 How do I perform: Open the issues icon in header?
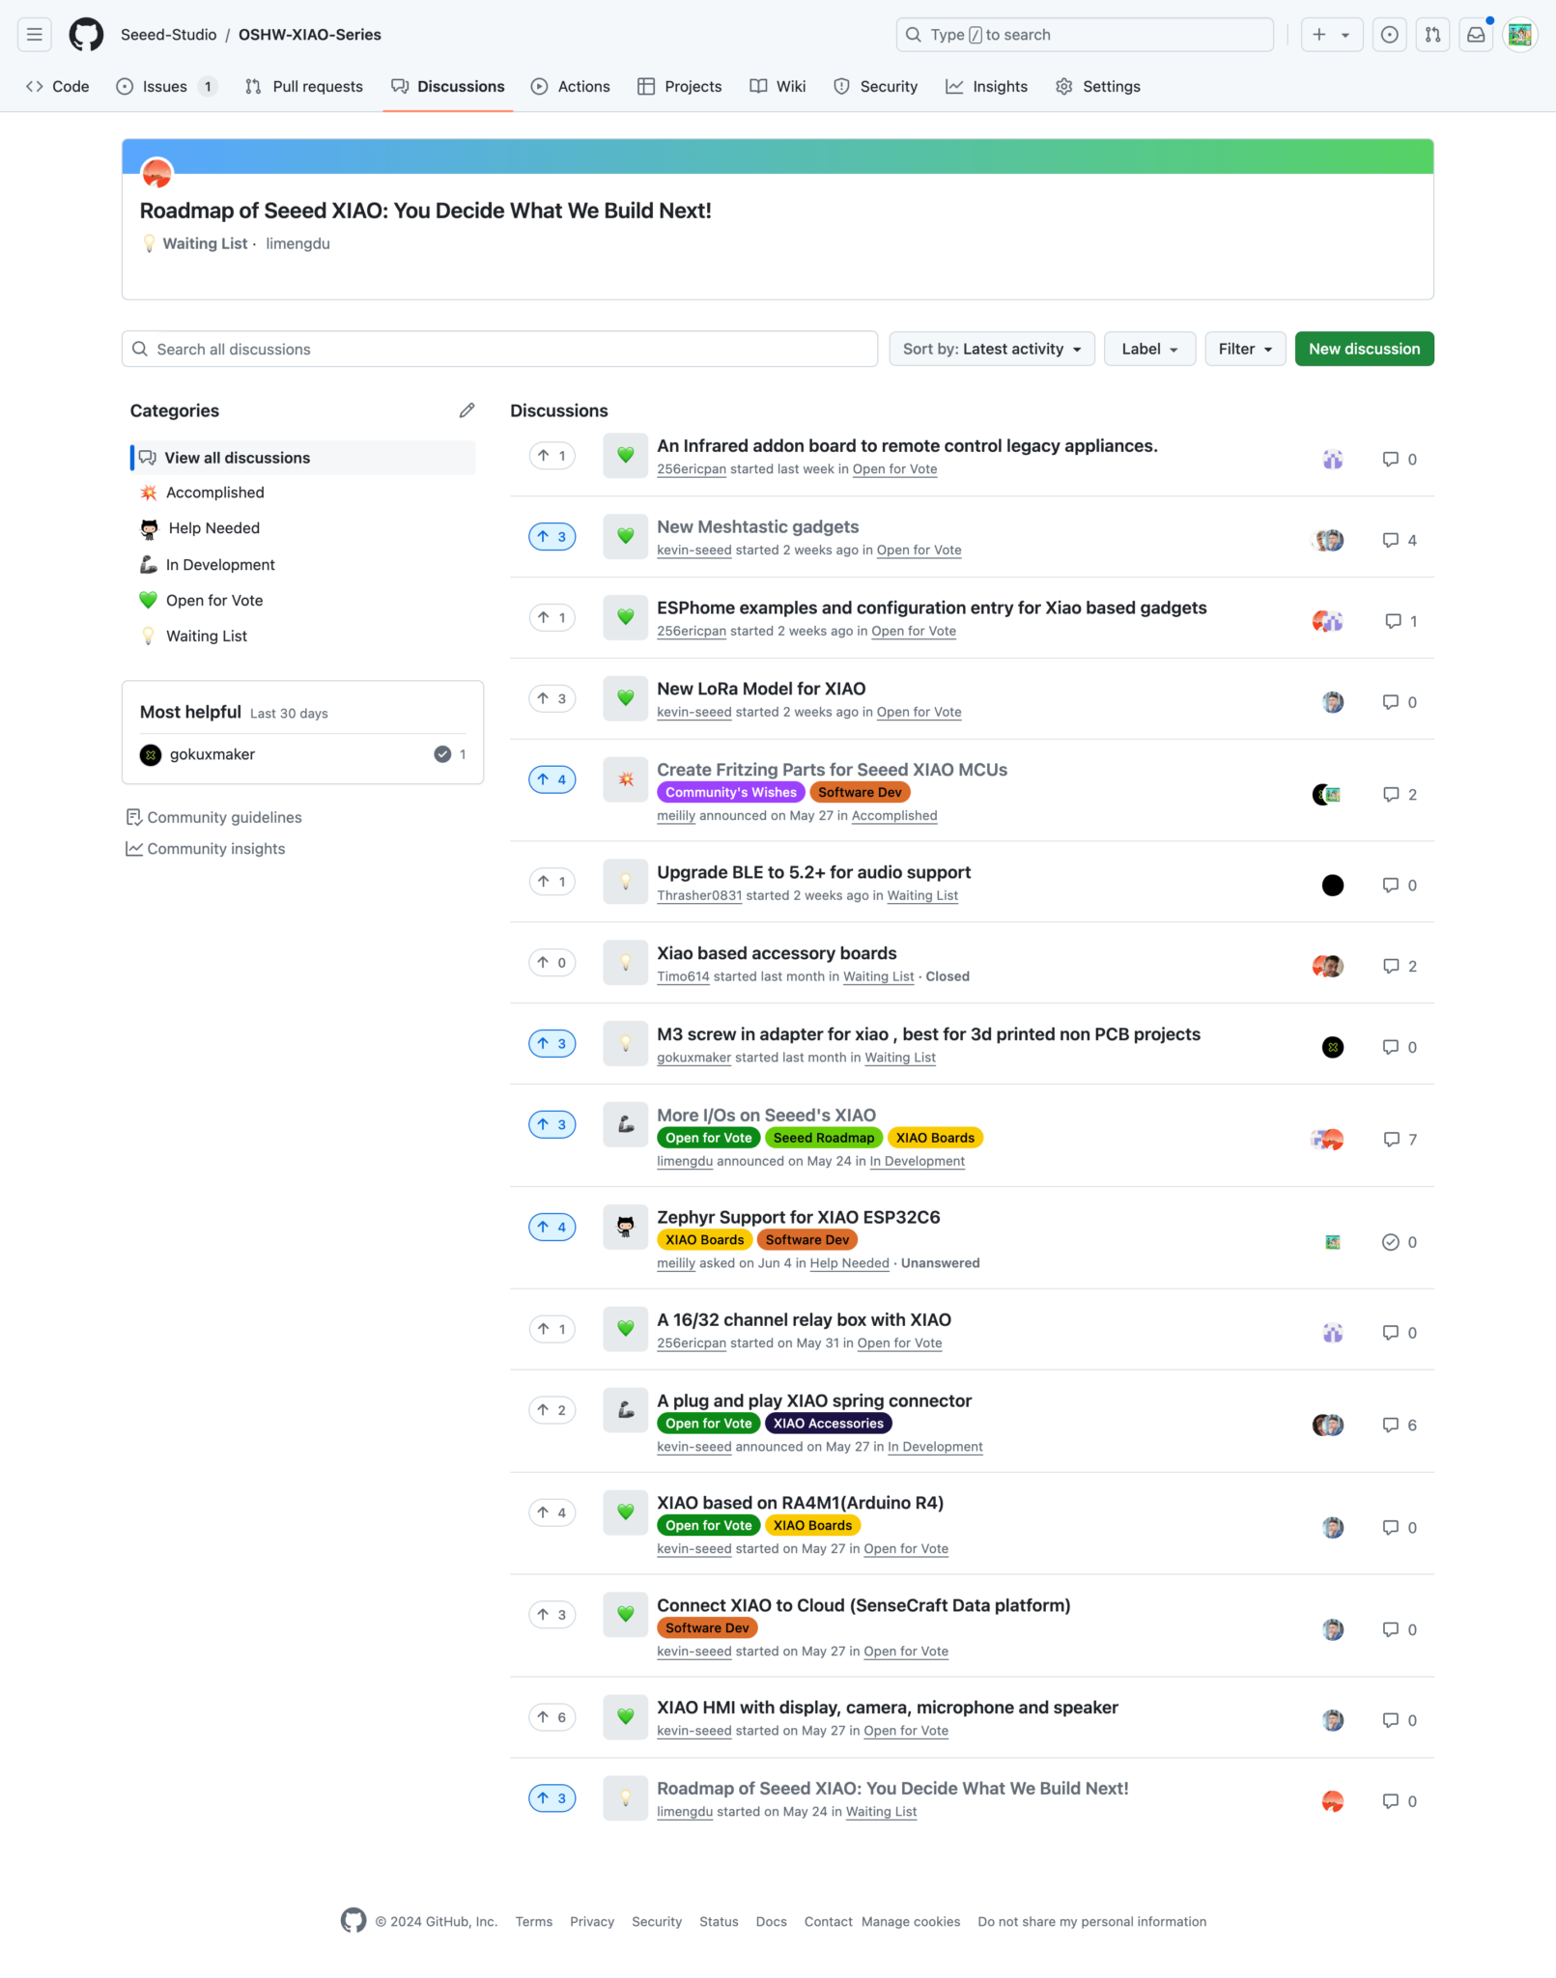[1389, 35]
